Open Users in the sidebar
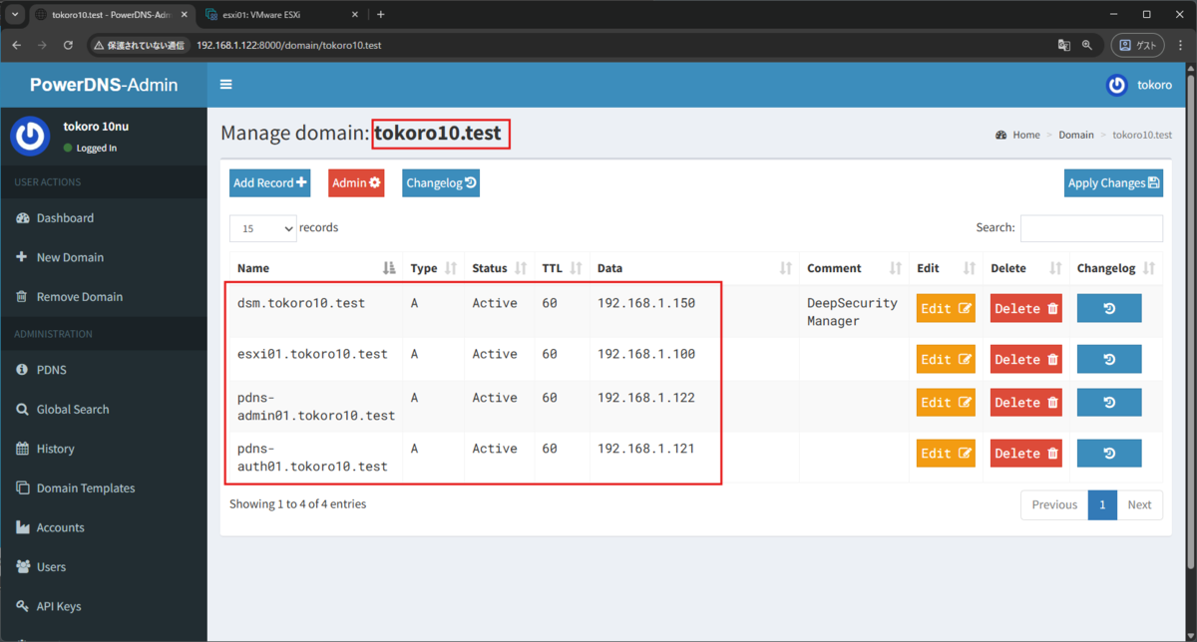The height and width of the screenshot is (642, 1197). tap(51, 567)
